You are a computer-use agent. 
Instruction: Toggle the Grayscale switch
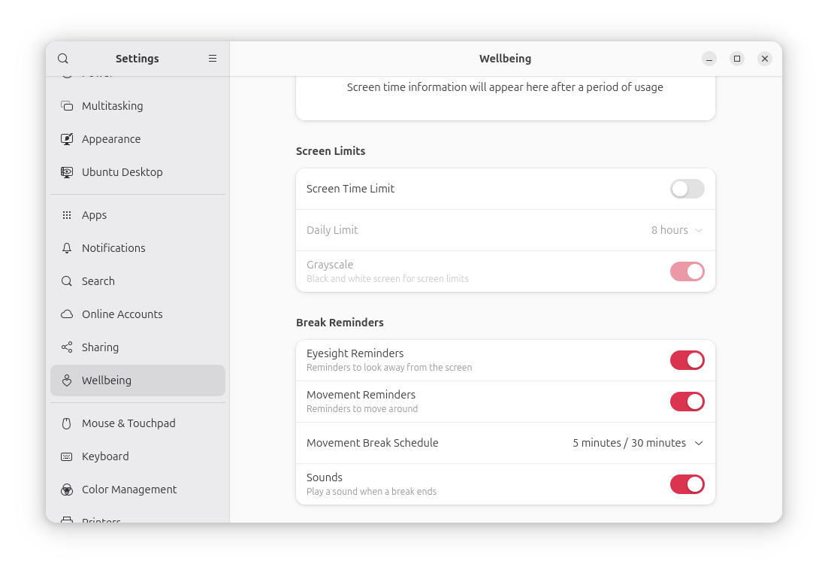[x=687, y=271]
